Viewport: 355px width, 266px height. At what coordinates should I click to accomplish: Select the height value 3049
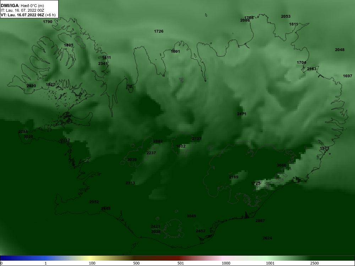click(x=191, y=216)
